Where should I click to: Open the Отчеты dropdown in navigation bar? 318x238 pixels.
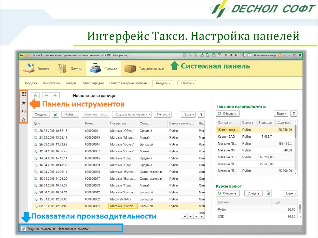(187, 83)
